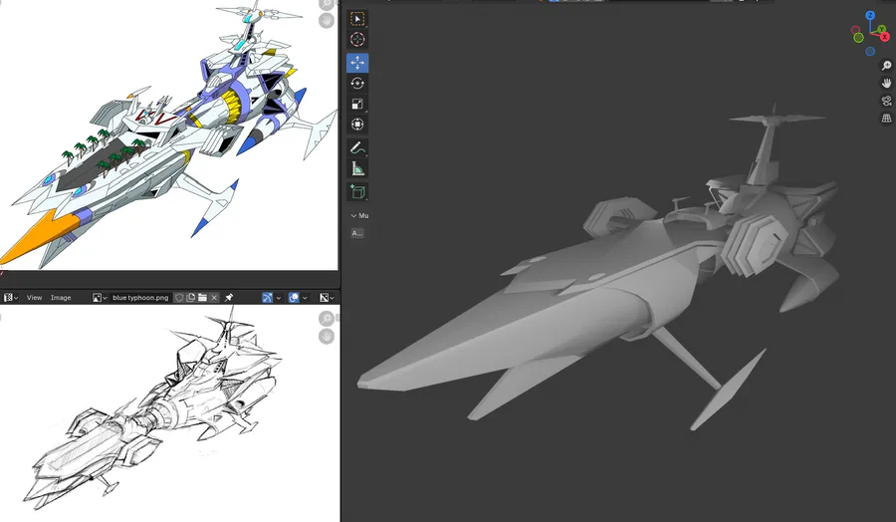
Task: Open image file via folder icon
Action: coord(202,297)
